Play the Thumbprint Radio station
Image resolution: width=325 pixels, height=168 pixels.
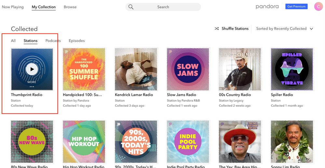tap(32, 69)
